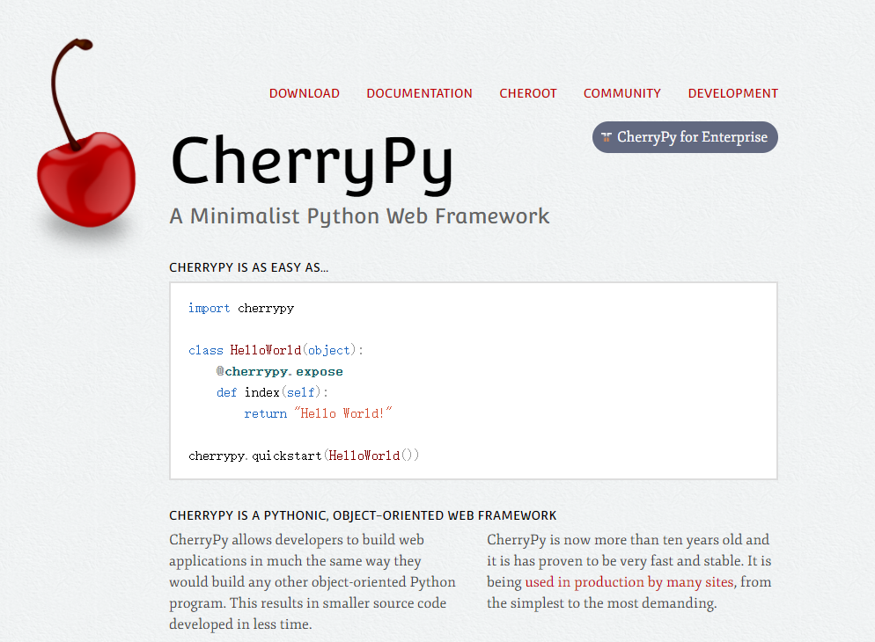Click the 'CHERRYPY IS AS EASY AS...' heading
The width and height of the screenshot is (875, 642).
[x=248, y=268]
